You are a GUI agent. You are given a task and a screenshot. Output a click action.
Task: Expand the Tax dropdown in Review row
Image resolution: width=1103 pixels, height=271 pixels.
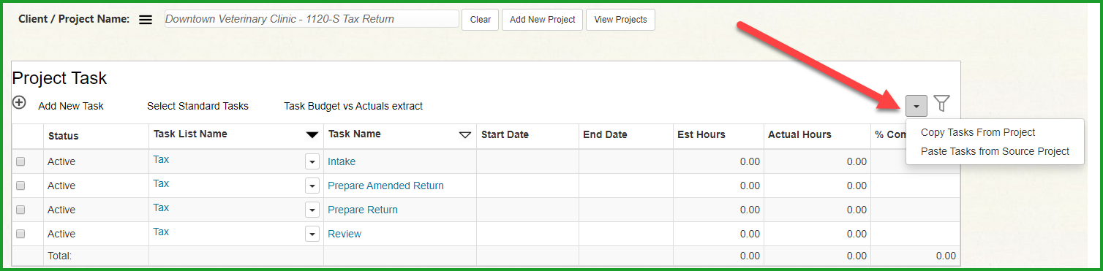tap(312, 234)
